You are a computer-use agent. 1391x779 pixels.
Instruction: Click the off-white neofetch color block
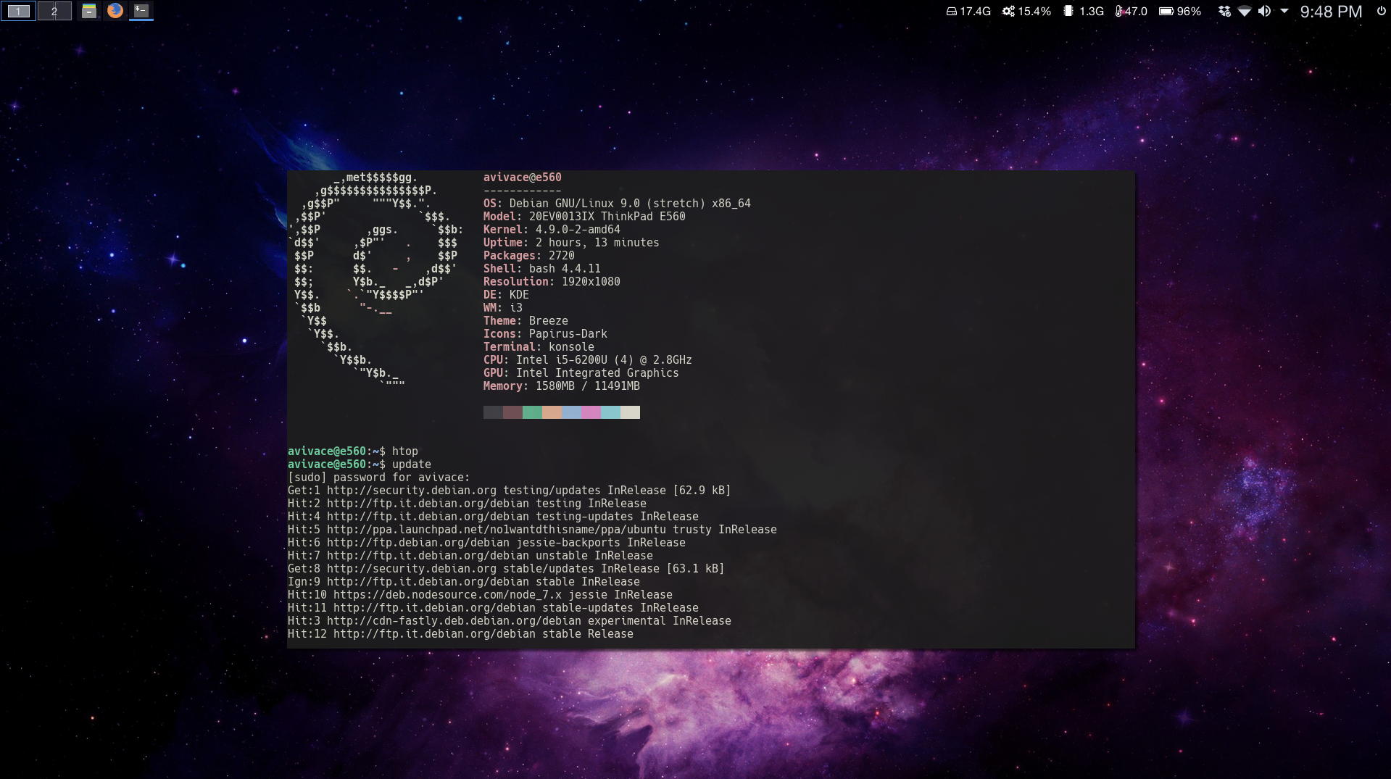tap(630, 412)
